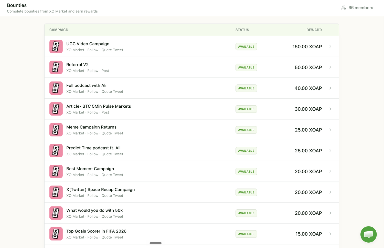Click AVAILABLE badge for What would you do with 50k
This screenshot has width=384, height=248.
click(246, 213)
